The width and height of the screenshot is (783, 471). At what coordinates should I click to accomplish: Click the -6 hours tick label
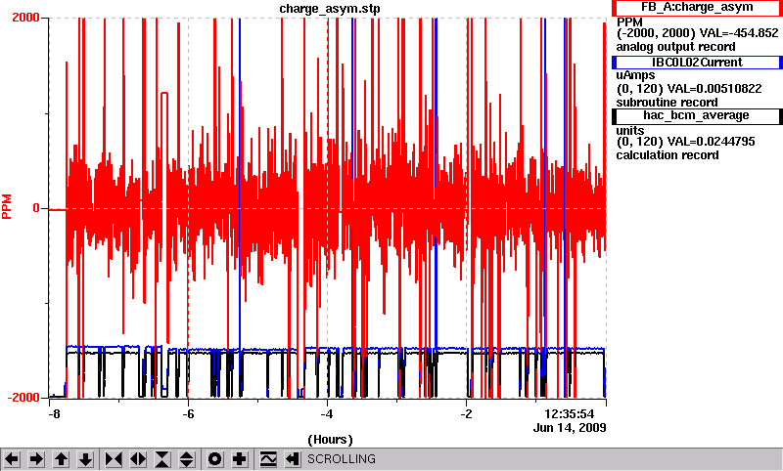188,414
